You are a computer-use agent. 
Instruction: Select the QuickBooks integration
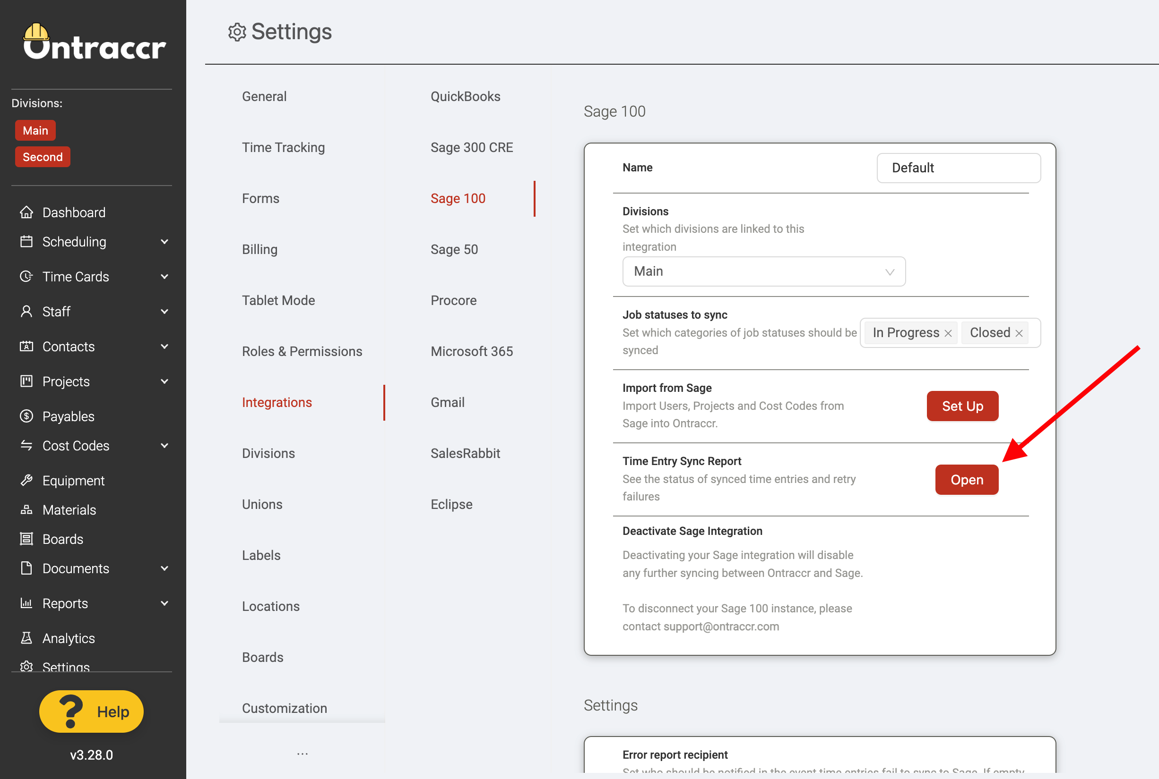coord(466,96)
